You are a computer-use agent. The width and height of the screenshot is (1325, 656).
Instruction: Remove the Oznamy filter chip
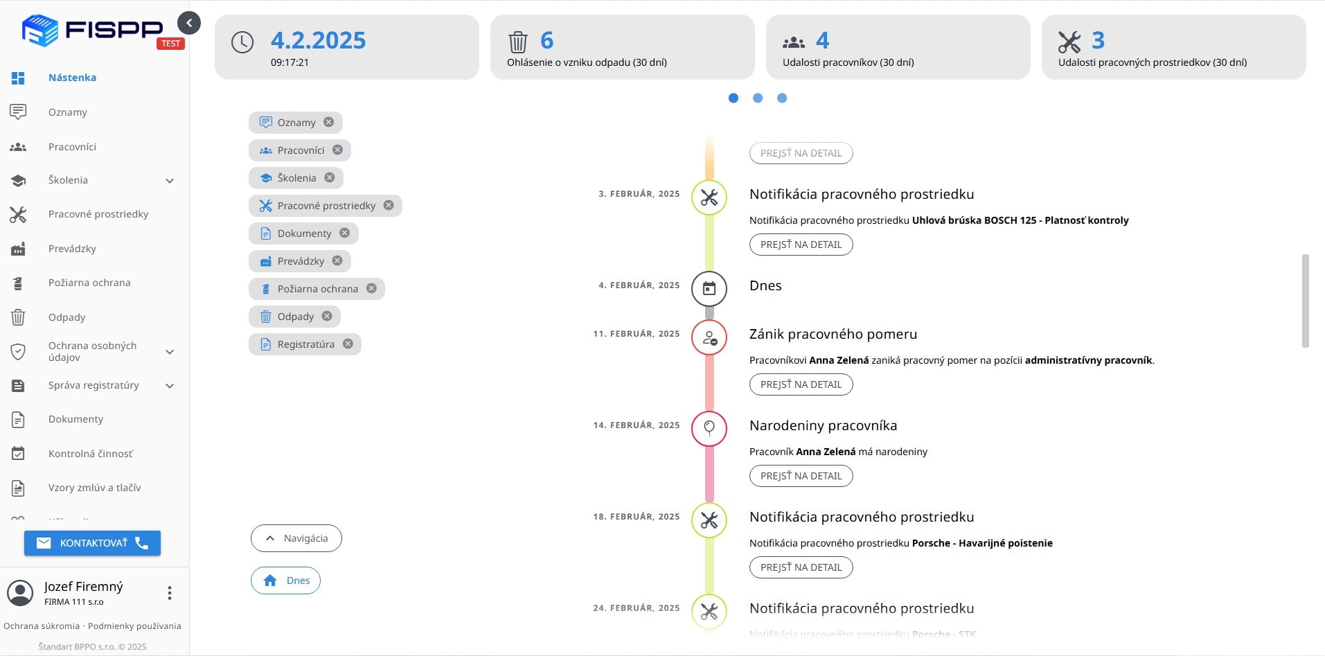click(329, 122)
